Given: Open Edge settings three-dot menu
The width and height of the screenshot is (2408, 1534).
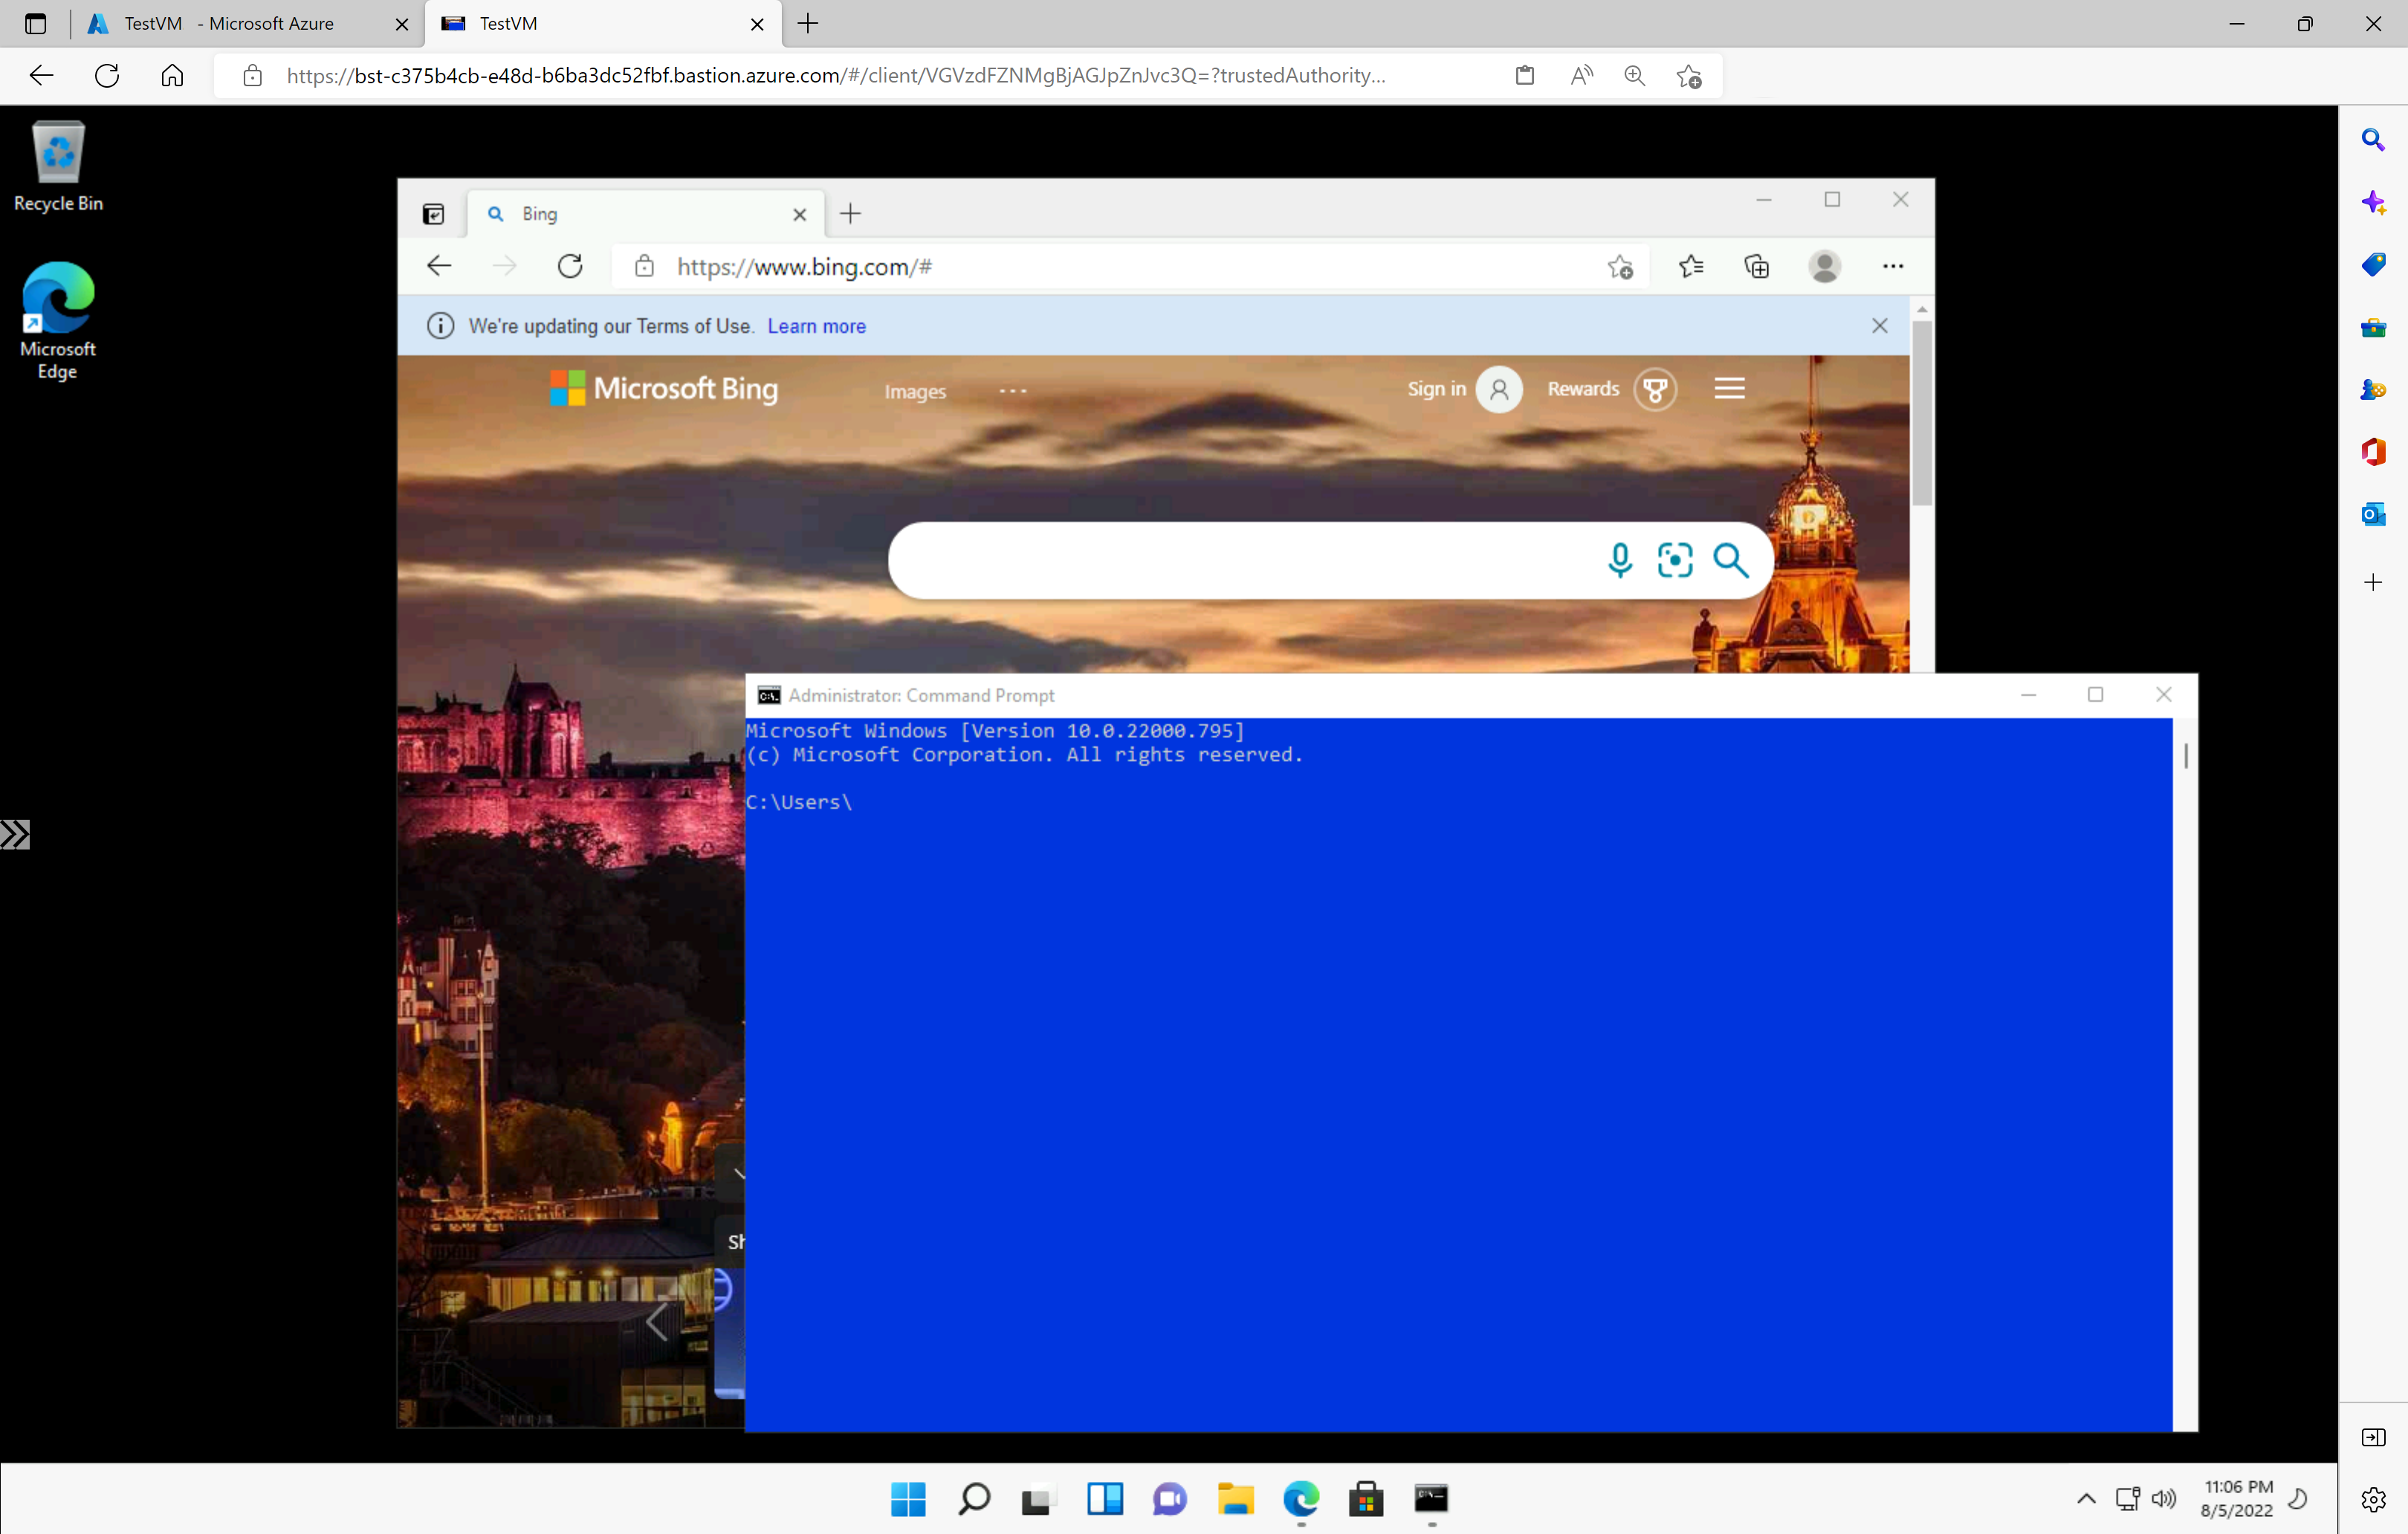Looking at the screenshot, I should 1892,265.
